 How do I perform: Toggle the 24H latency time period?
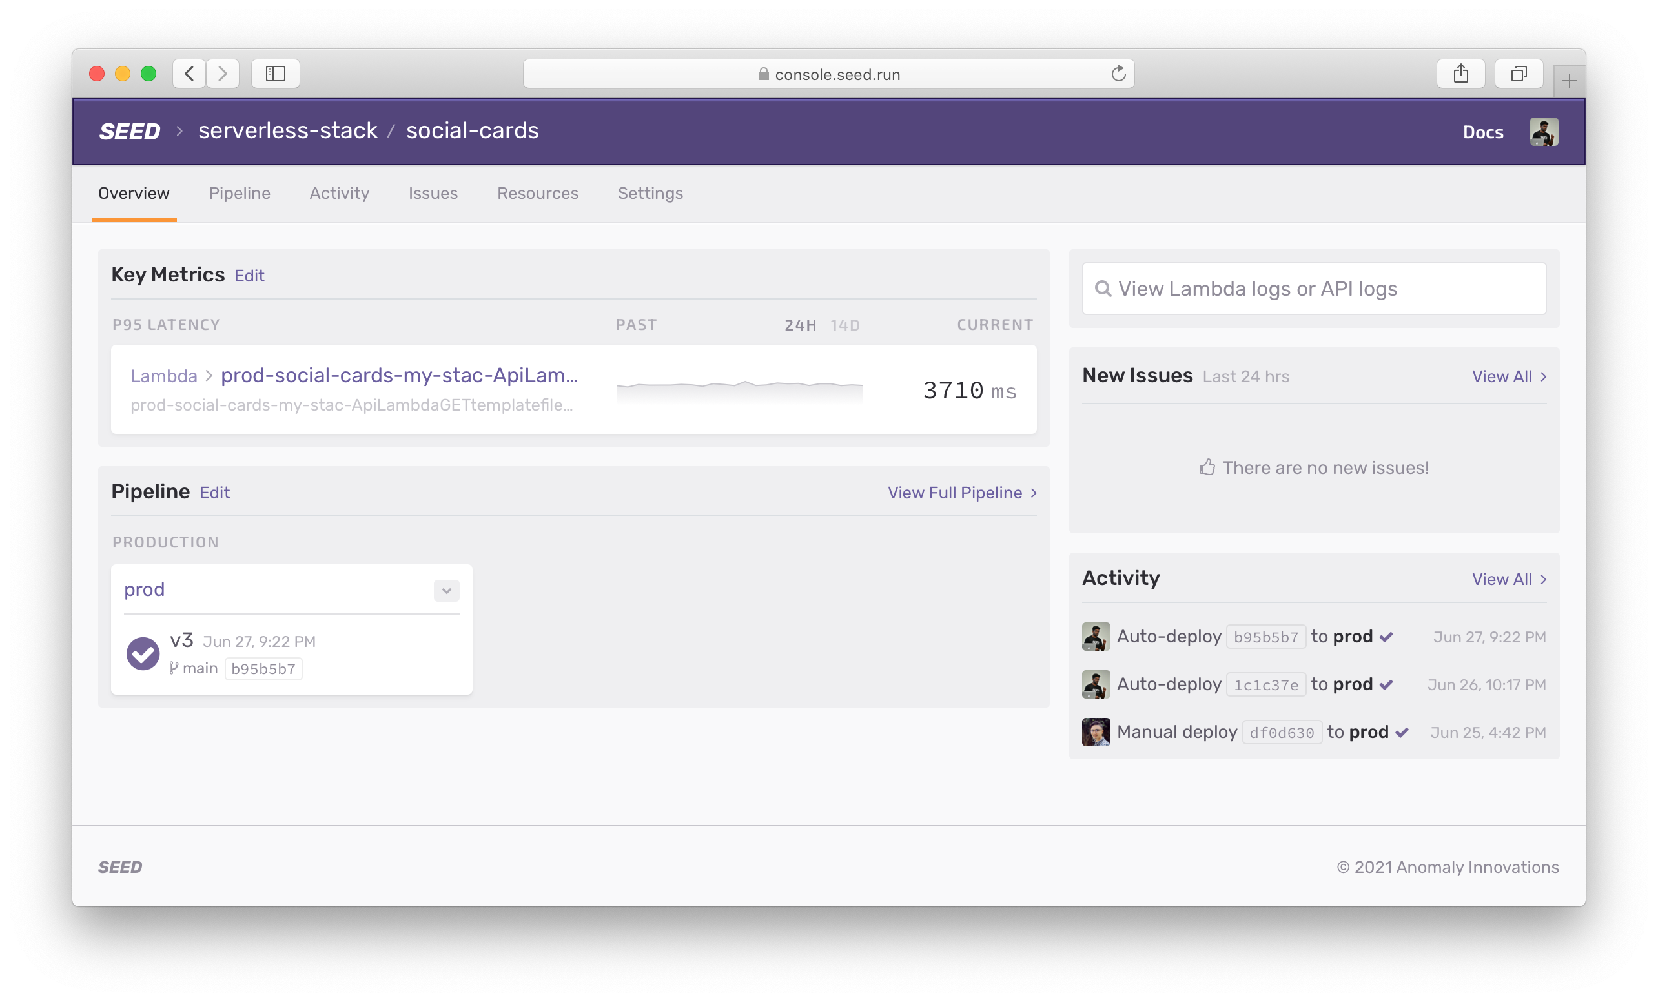coord(799,325)
